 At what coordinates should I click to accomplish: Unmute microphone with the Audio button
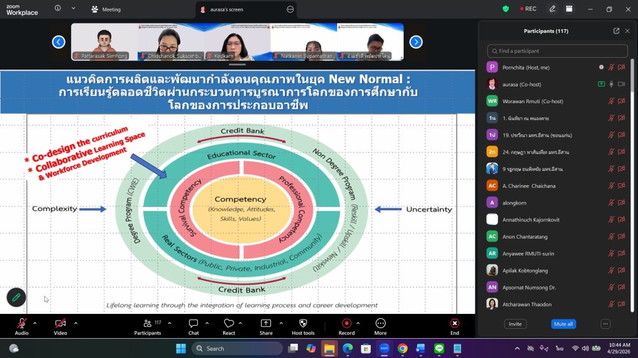(22, 323)
